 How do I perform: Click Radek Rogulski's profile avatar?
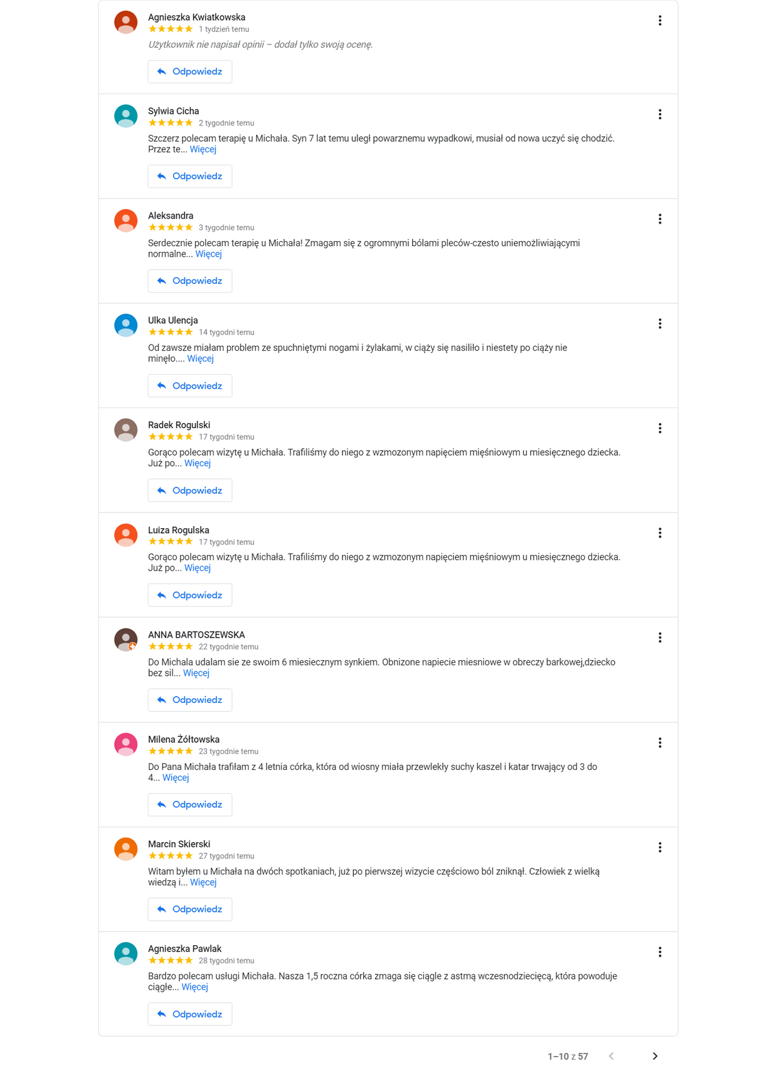126,429
